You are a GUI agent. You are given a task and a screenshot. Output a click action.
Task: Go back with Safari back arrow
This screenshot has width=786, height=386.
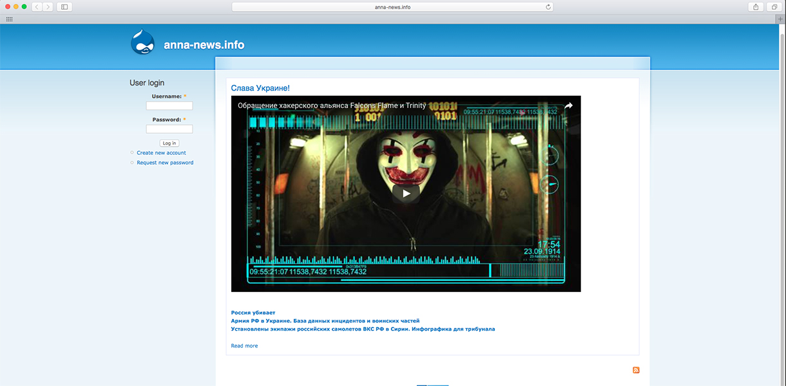click(36, 6)
